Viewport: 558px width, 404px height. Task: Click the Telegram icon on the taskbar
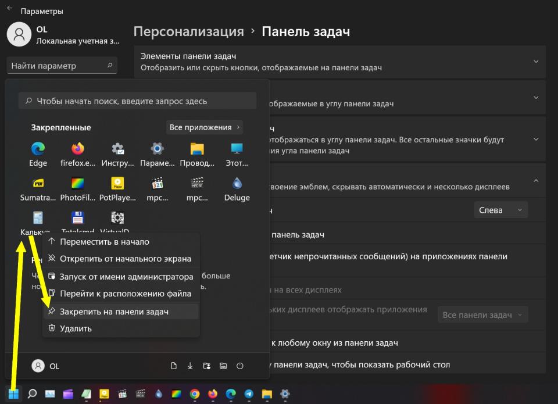pyautogui.click(x=249, y=394)
